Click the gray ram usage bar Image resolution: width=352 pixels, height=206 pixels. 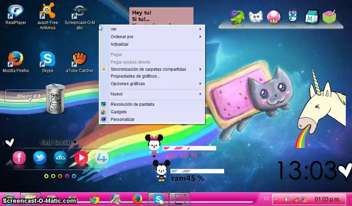[x=197, y=171]
